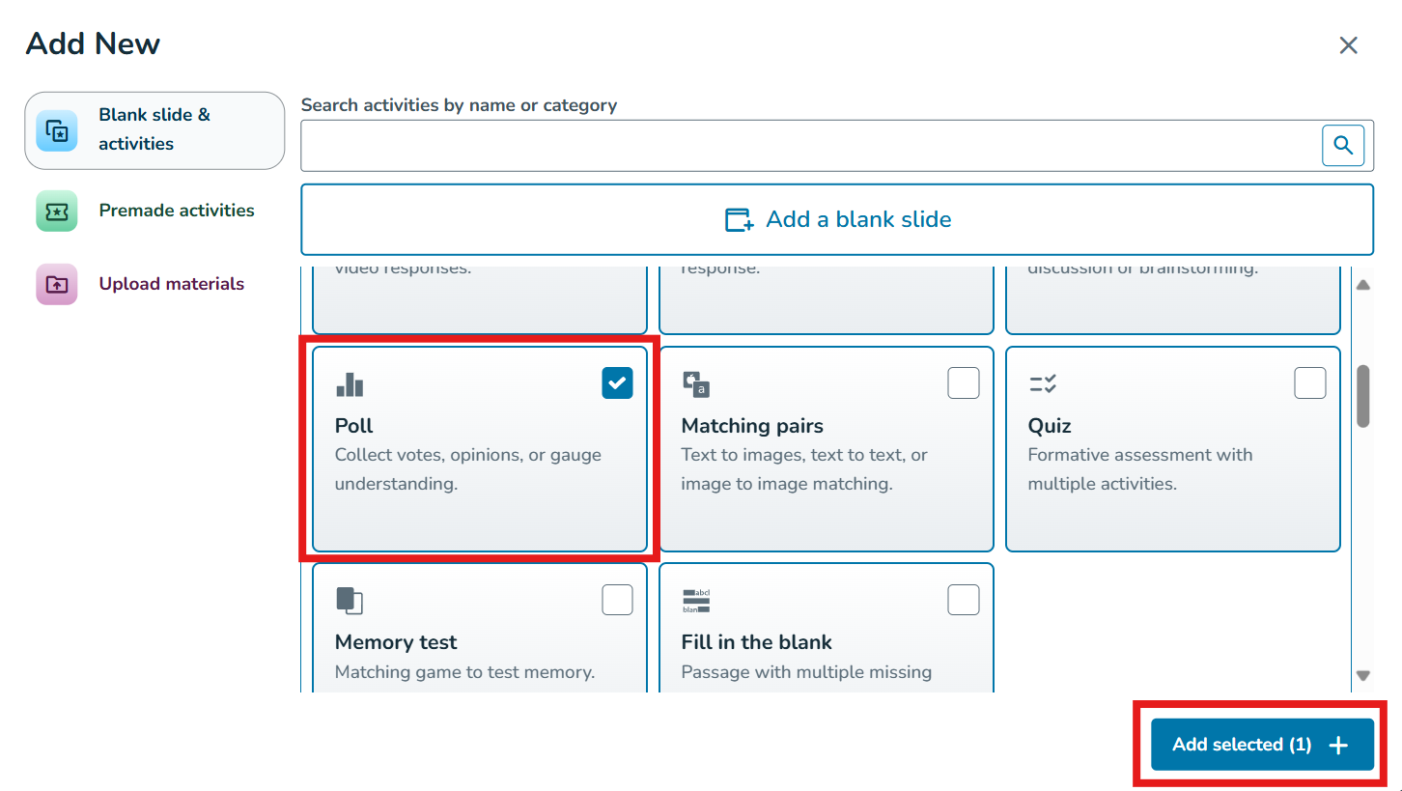
Task: Switch to Blank slide & activities tab
Action: pos(154,129)
